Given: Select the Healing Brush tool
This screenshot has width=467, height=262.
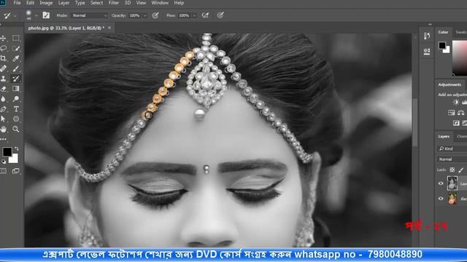Looking at the screenshot, I should [3, 68].
